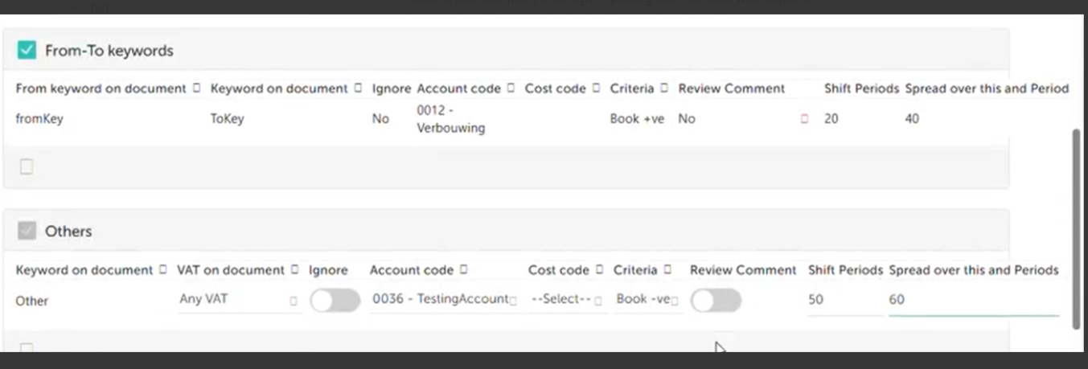Viewport: 1088px width, 369px height.
Task: Click small red icon in fromKey row
Action: [x=804, y=119]
